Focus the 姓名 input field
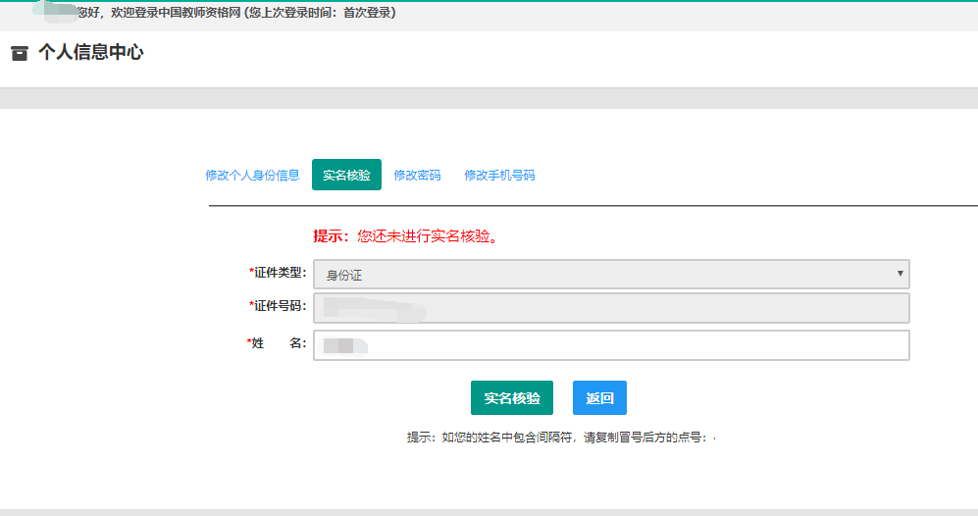The width and height of the screenshot is (978, 516). pyautogui.click(x=611, y=345)
